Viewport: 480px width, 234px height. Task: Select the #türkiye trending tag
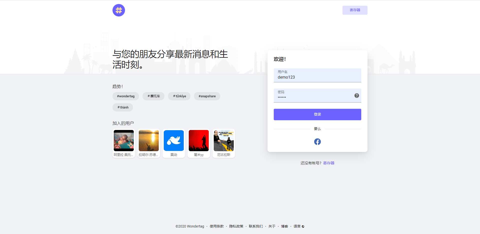point(179,96)
